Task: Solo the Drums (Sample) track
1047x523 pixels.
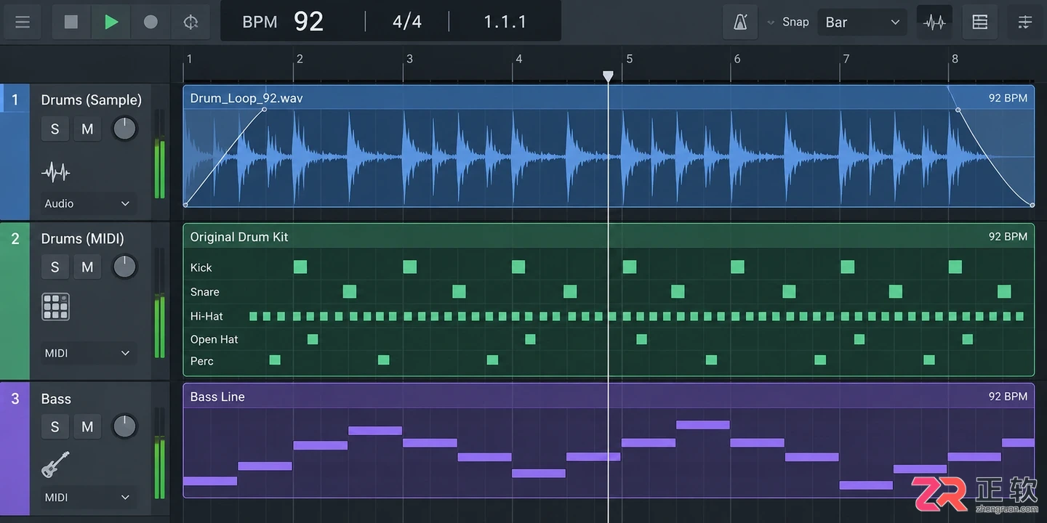Action: tap(55, 129)
